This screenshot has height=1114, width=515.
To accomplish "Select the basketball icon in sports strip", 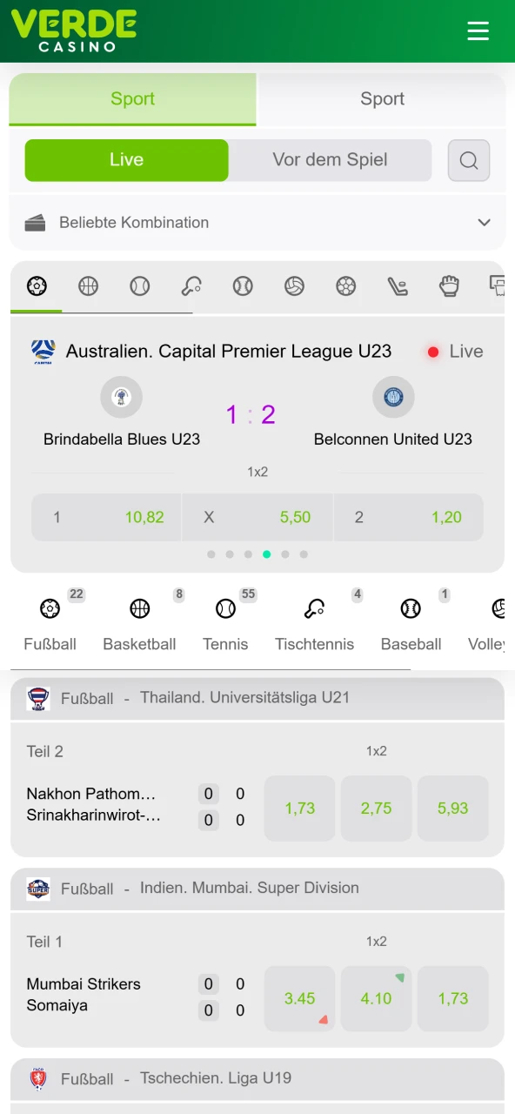I will point(88,286).
